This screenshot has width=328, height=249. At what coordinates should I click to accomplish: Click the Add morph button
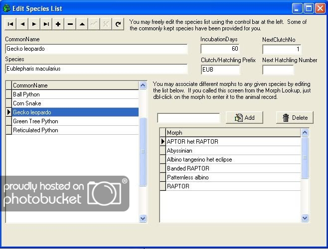tap(244, 118)
